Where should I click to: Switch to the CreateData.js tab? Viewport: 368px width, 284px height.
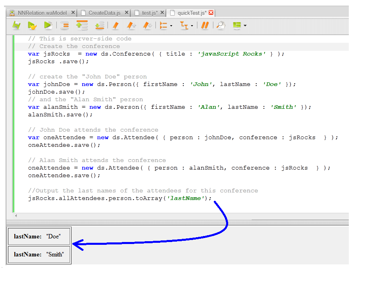(x=104, y=13)
